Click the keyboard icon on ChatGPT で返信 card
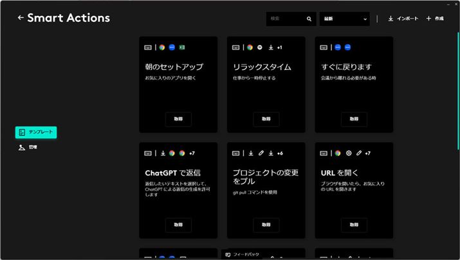 click(x=148, y=153)
